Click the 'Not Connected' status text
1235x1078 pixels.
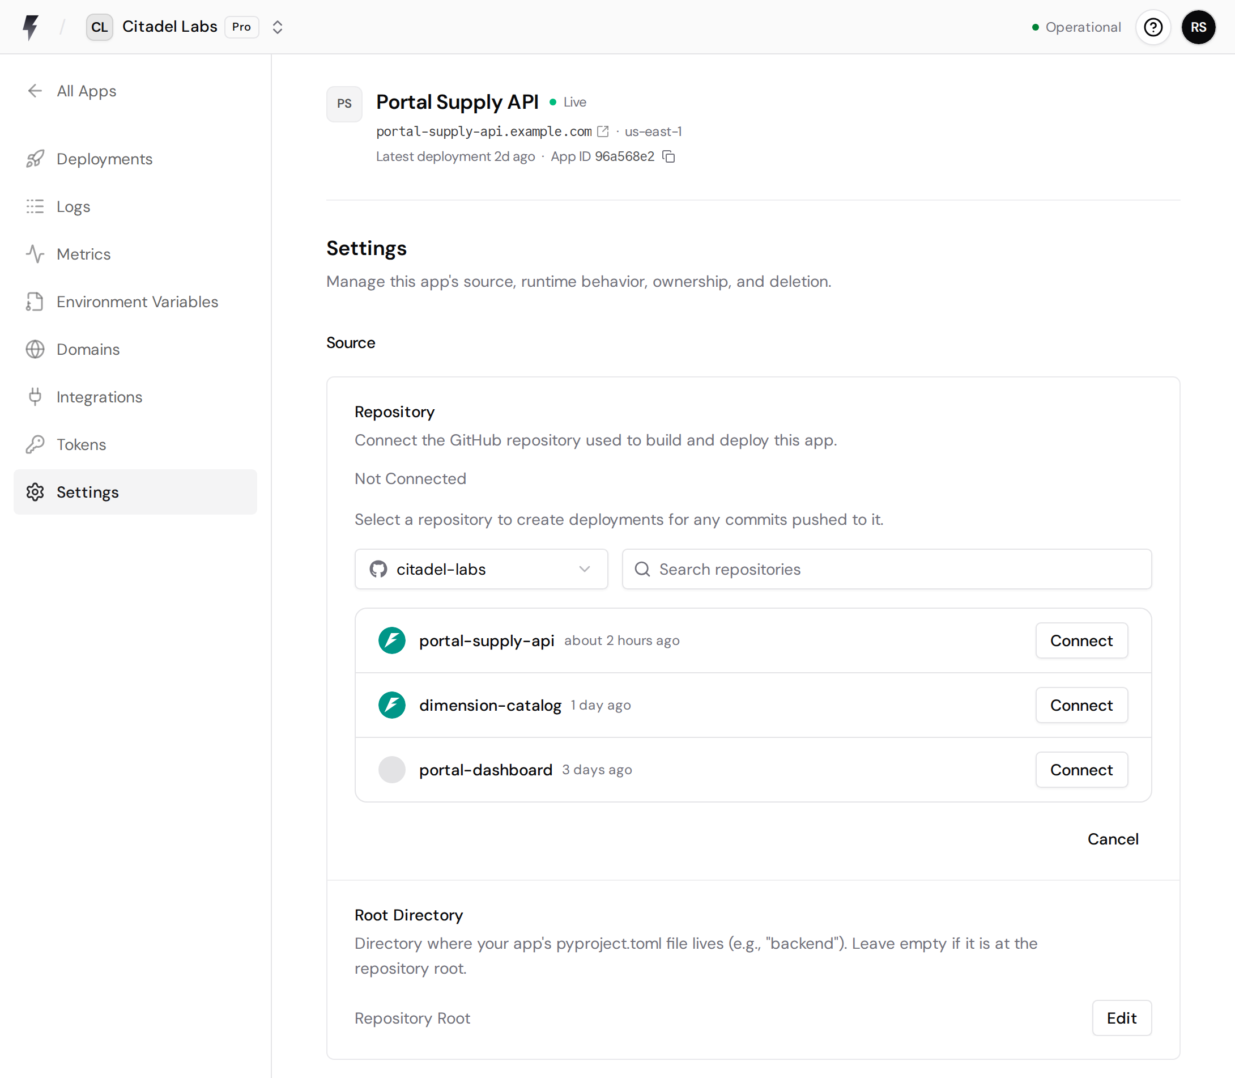coord(410,478)
